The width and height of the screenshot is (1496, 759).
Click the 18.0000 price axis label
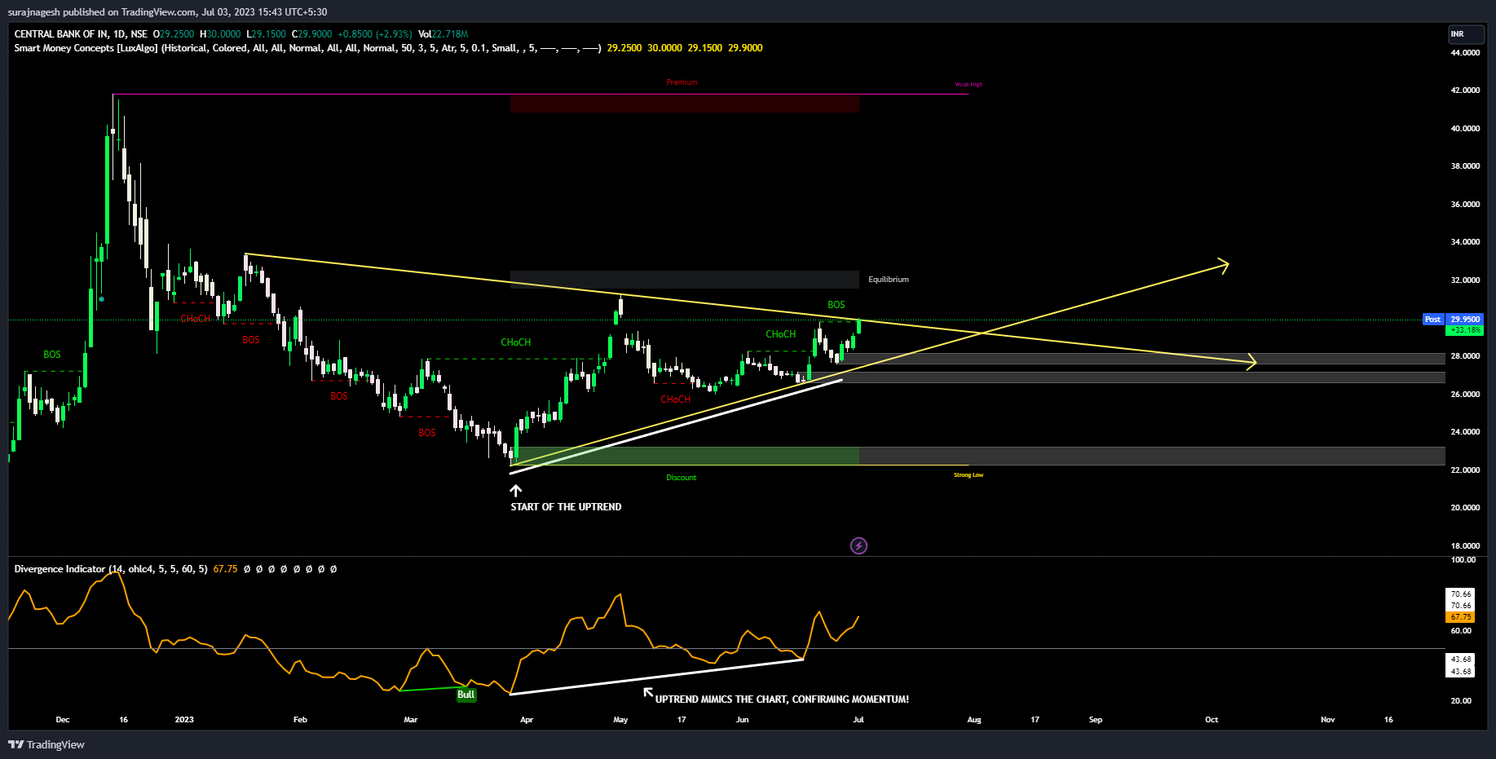(x=1465, y=546)
